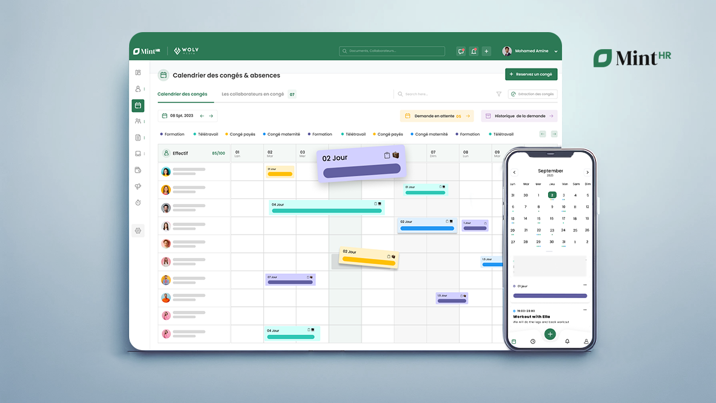The image size is (716, 403).
Task: Expand the Mohamed Amine profile dropdown
Action: [556, 52]
